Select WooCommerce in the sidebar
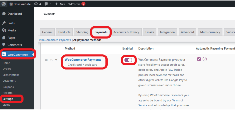235x132 pixels. [17, 55]
